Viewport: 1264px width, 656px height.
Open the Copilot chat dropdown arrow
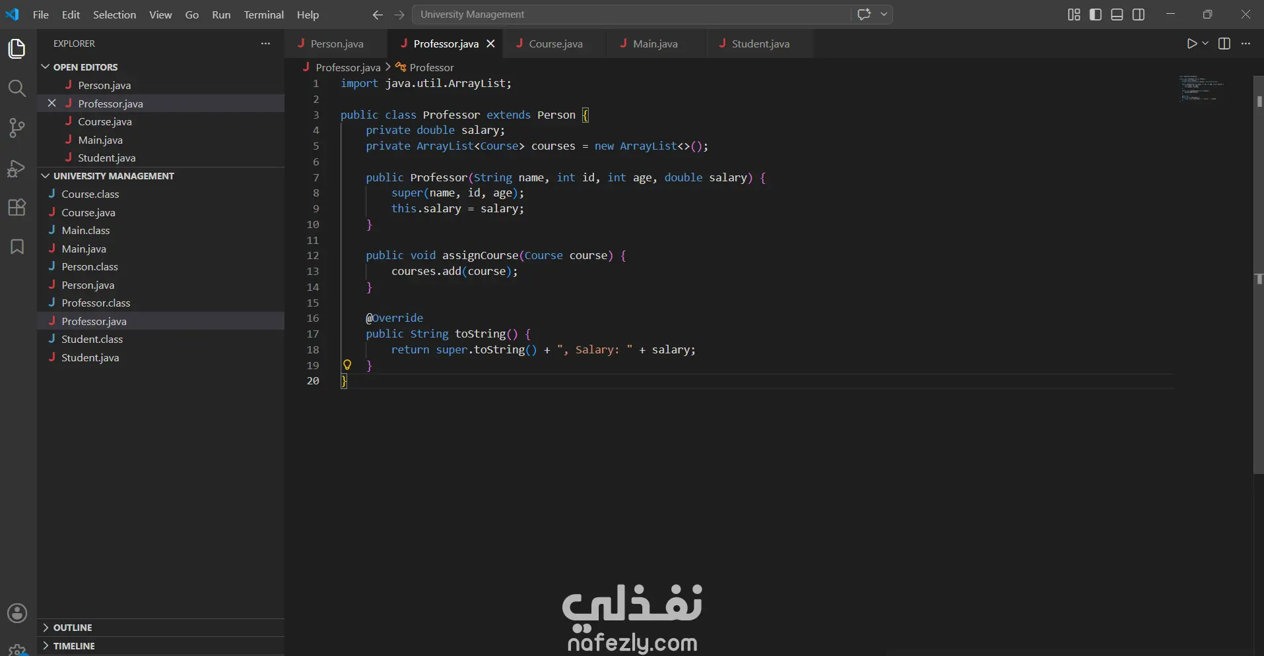884,14
